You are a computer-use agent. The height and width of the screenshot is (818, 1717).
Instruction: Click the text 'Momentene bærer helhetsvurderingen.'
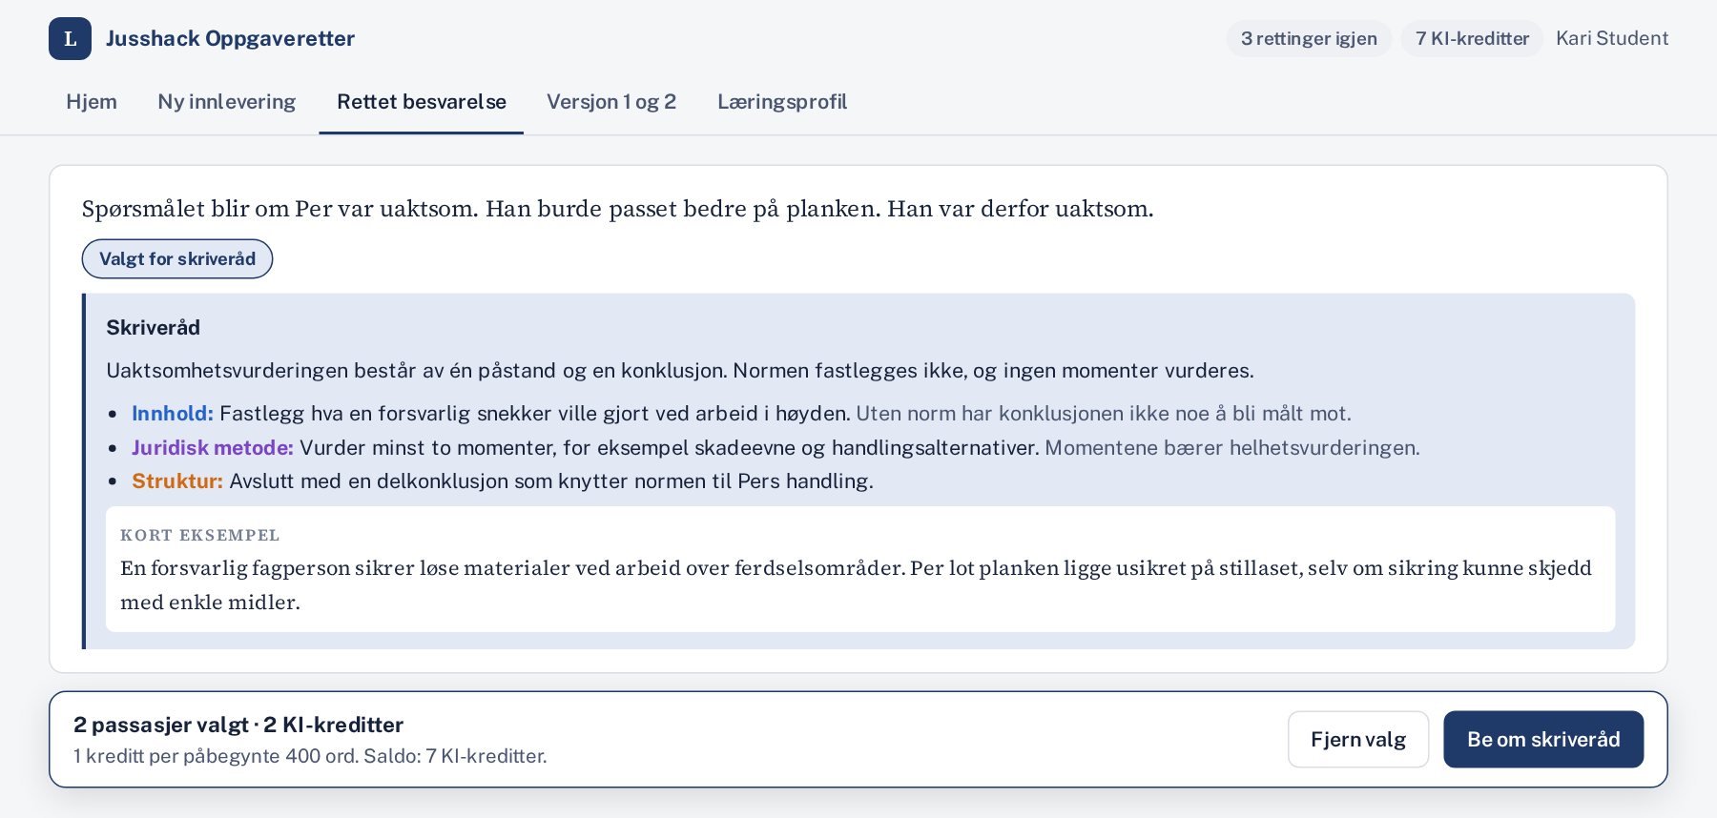tap(1232, 447)
